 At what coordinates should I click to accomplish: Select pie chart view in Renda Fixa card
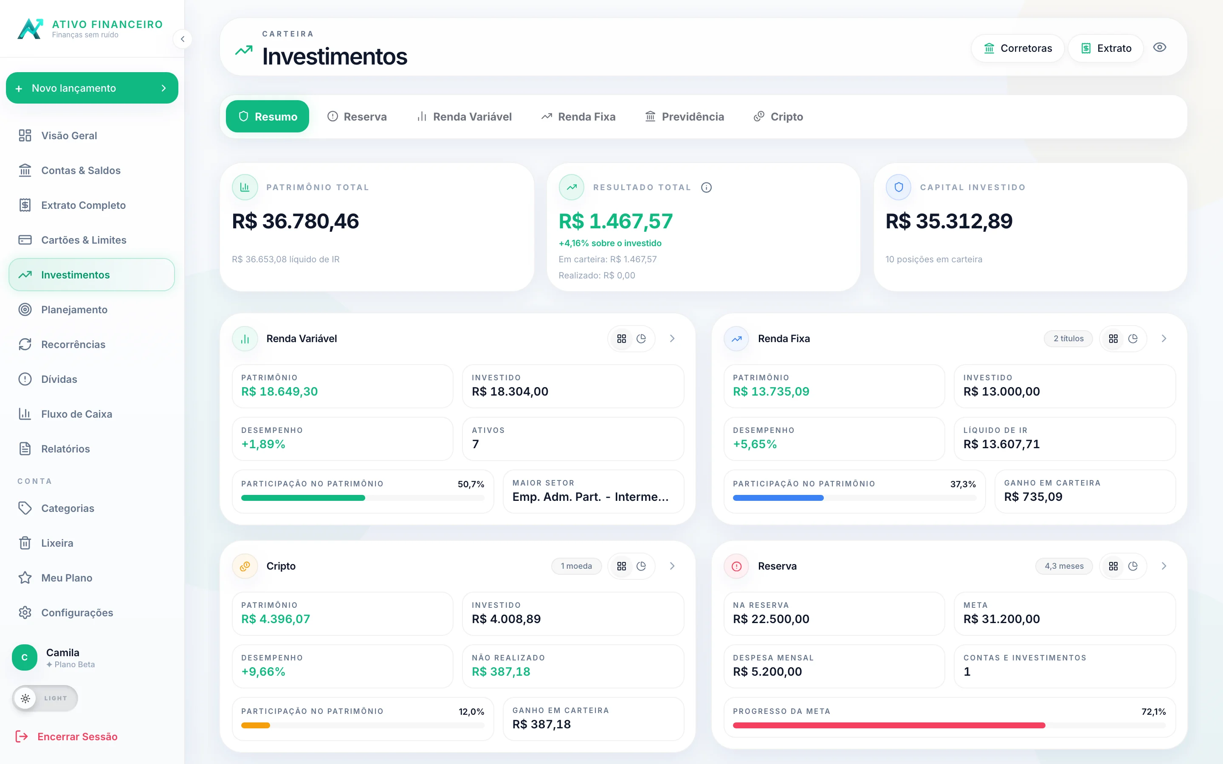tap(1133, 339)
